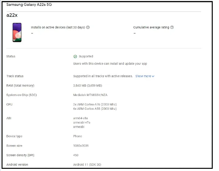The image size is (219, 171).
Task: Click the Track status label
Action: point(15,76)
